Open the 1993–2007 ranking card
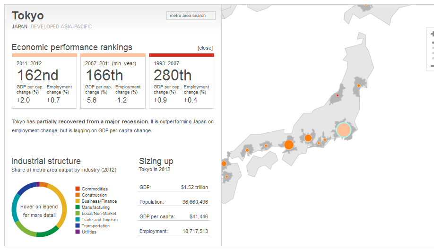The height and width of the screenshot is (250, 434). coord(182,81)
